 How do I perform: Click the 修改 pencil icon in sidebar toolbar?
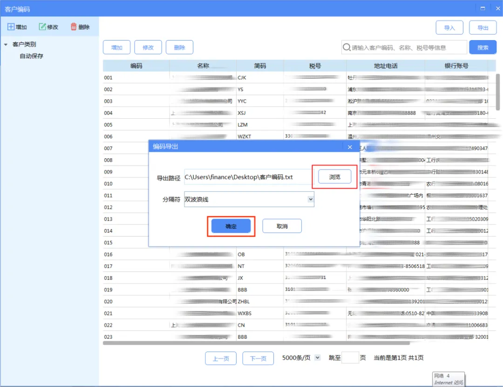[42, 27]
